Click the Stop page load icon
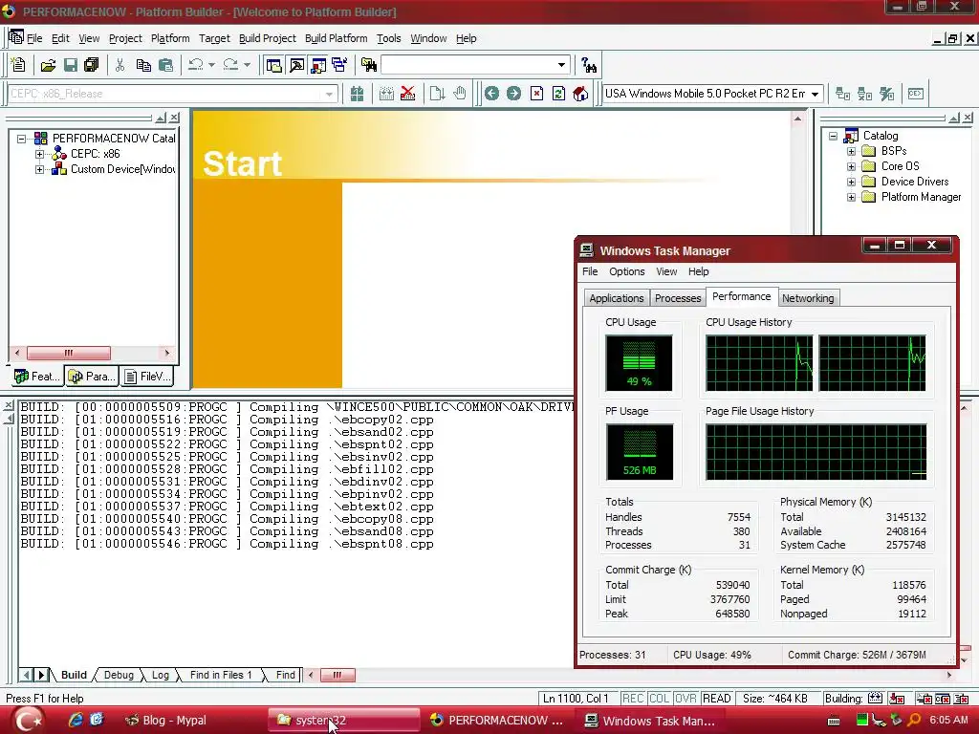The image size is (979, 734). click(x=536, y=94)
